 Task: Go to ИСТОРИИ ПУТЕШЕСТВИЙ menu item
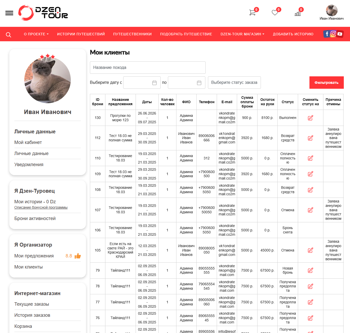[81, 34]
